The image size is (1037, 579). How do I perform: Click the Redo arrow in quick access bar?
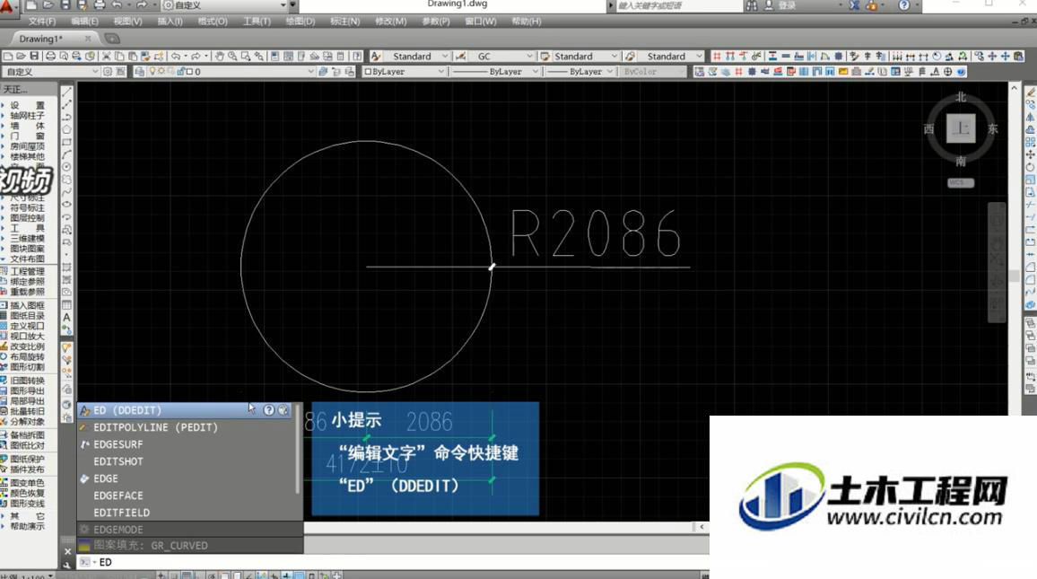coord(142,5)
